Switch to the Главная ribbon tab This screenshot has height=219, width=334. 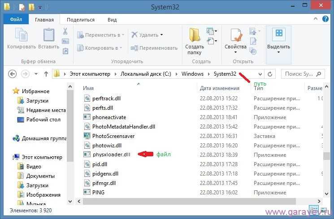pyautogui.click(x=44, y=20)
